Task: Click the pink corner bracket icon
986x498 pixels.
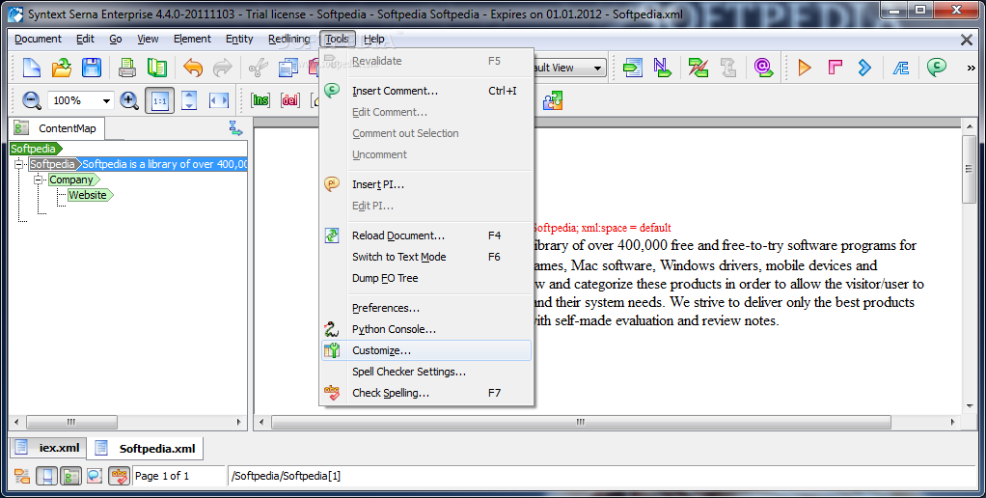Action: click(835, 68)
